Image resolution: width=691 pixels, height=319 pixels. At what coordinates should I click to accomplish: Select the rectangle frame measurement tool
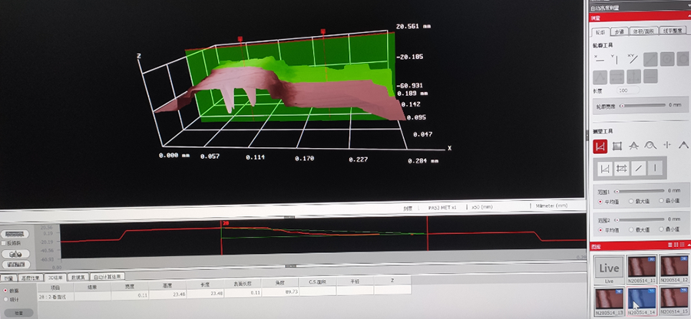click(617, 145)
